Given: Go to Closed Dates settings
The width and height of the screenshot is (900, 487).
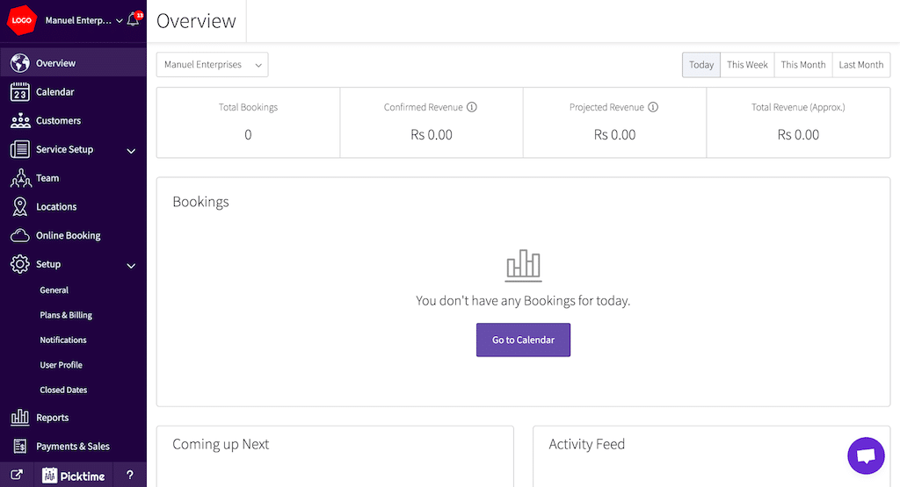Looking at the screenshot, I should coord(63,390).
